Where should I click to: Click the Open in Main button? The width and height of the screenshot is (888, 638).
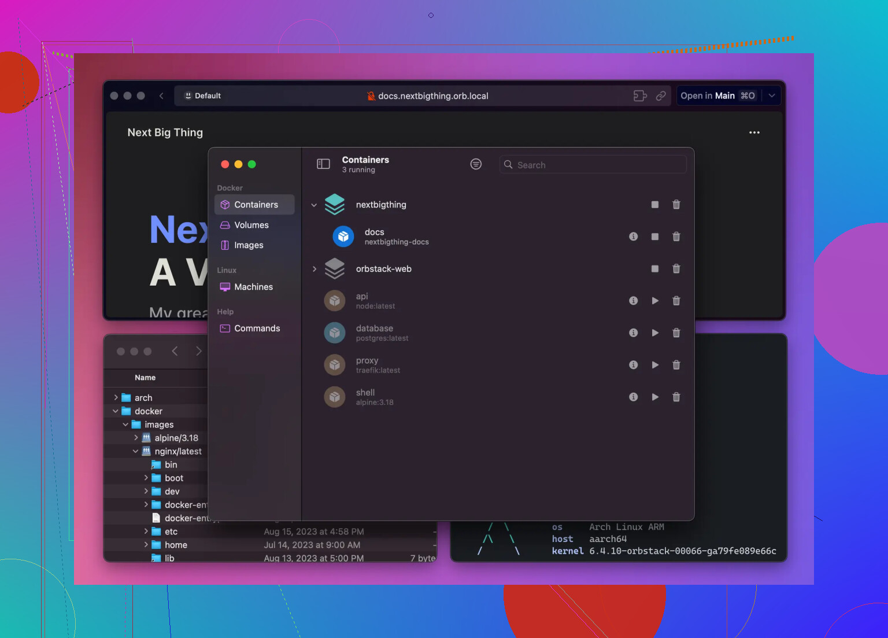717,96
